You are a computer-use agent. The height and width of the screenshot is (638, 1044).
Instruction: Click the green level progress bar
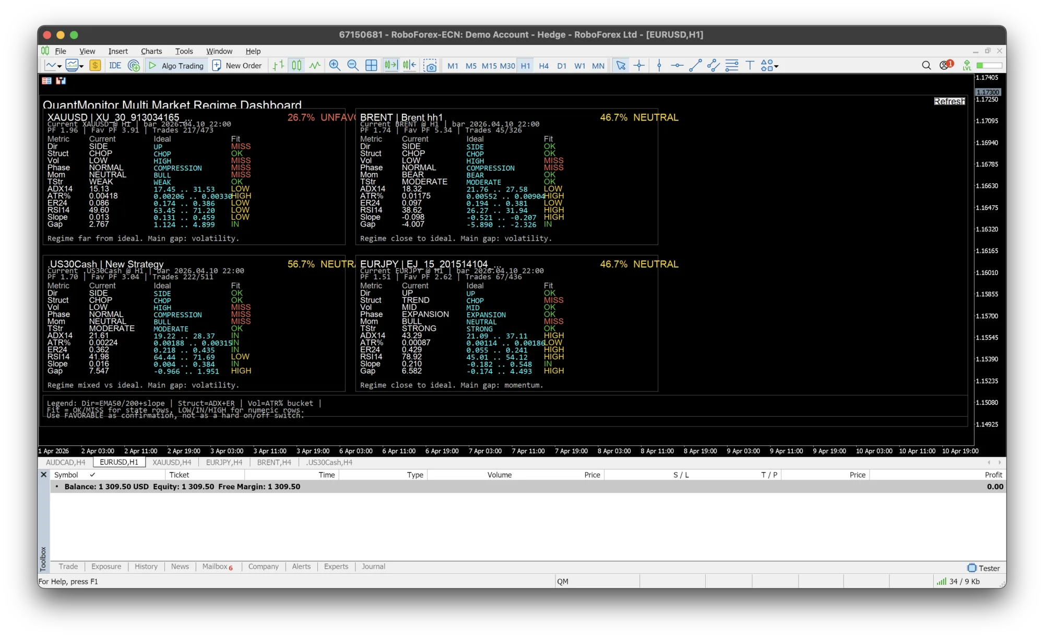989,65
